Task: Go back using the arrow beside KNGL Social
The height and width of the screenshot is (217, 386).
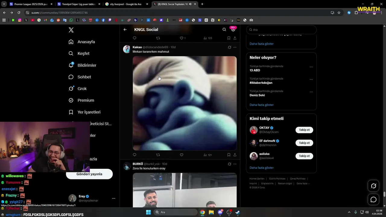Action: tap(125, 30)
